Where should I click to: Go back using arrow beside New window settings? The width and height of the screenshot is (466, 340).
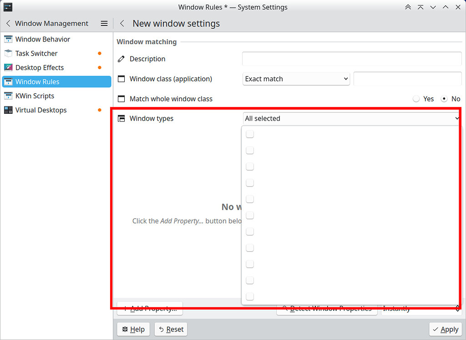click(x=122, y=23)
